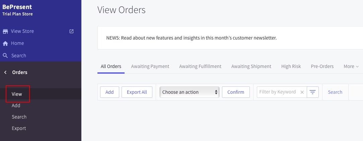
Task: Select Export in the Orders submenu
Action: pos(19,128)
